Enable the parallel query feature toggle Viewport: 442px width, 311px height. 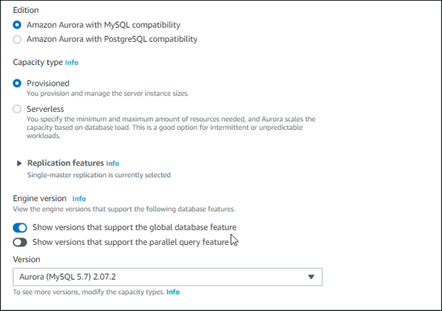(x=20, y=242)
